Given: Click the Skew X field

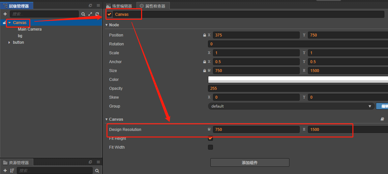Looking at the screenshot, I should (x=256, y=97).
